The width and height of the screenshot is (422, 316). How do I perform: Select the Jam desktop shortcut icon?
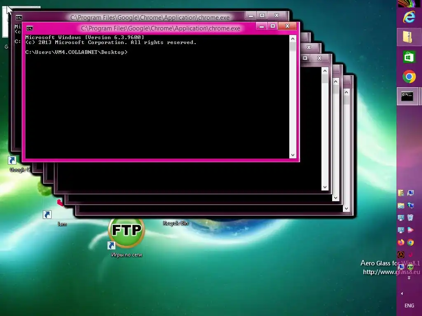(x=47, y=215)
